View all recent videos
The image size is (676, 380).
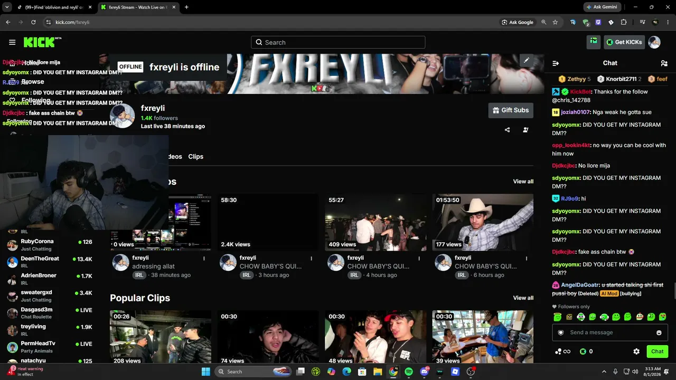[x=523, y=182]
